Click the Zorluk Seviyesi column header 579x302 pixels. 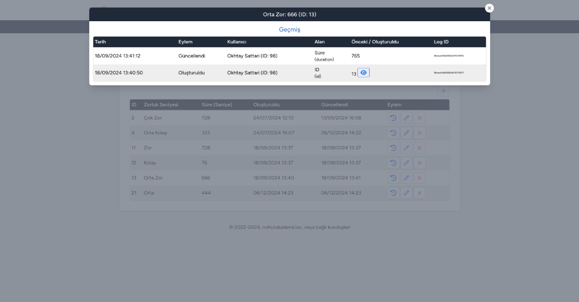(161, 105)
